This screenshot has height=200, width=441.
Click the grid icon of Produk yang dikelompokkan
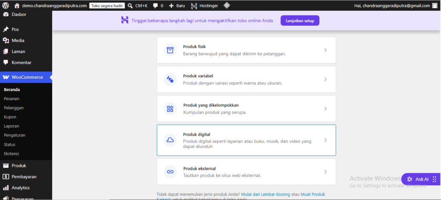[170, 109]
